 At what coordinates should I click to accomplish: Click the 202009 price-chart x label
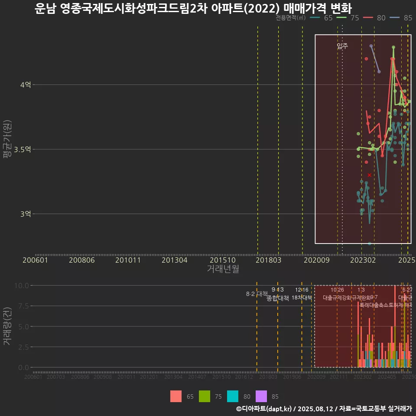[x=316, y=260]
